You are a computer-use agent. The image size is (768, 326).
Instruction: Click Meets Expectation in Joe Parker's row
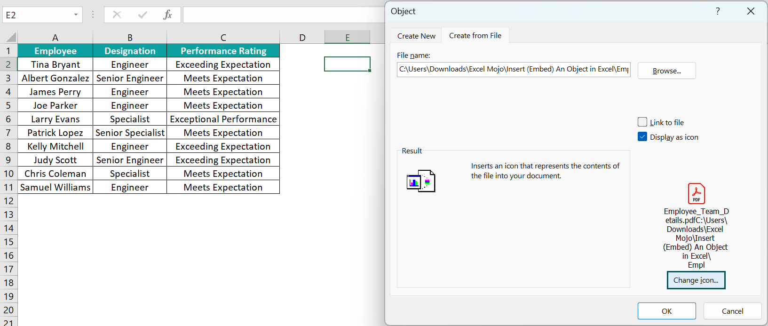pyautogui.click(x=223, y=105)
